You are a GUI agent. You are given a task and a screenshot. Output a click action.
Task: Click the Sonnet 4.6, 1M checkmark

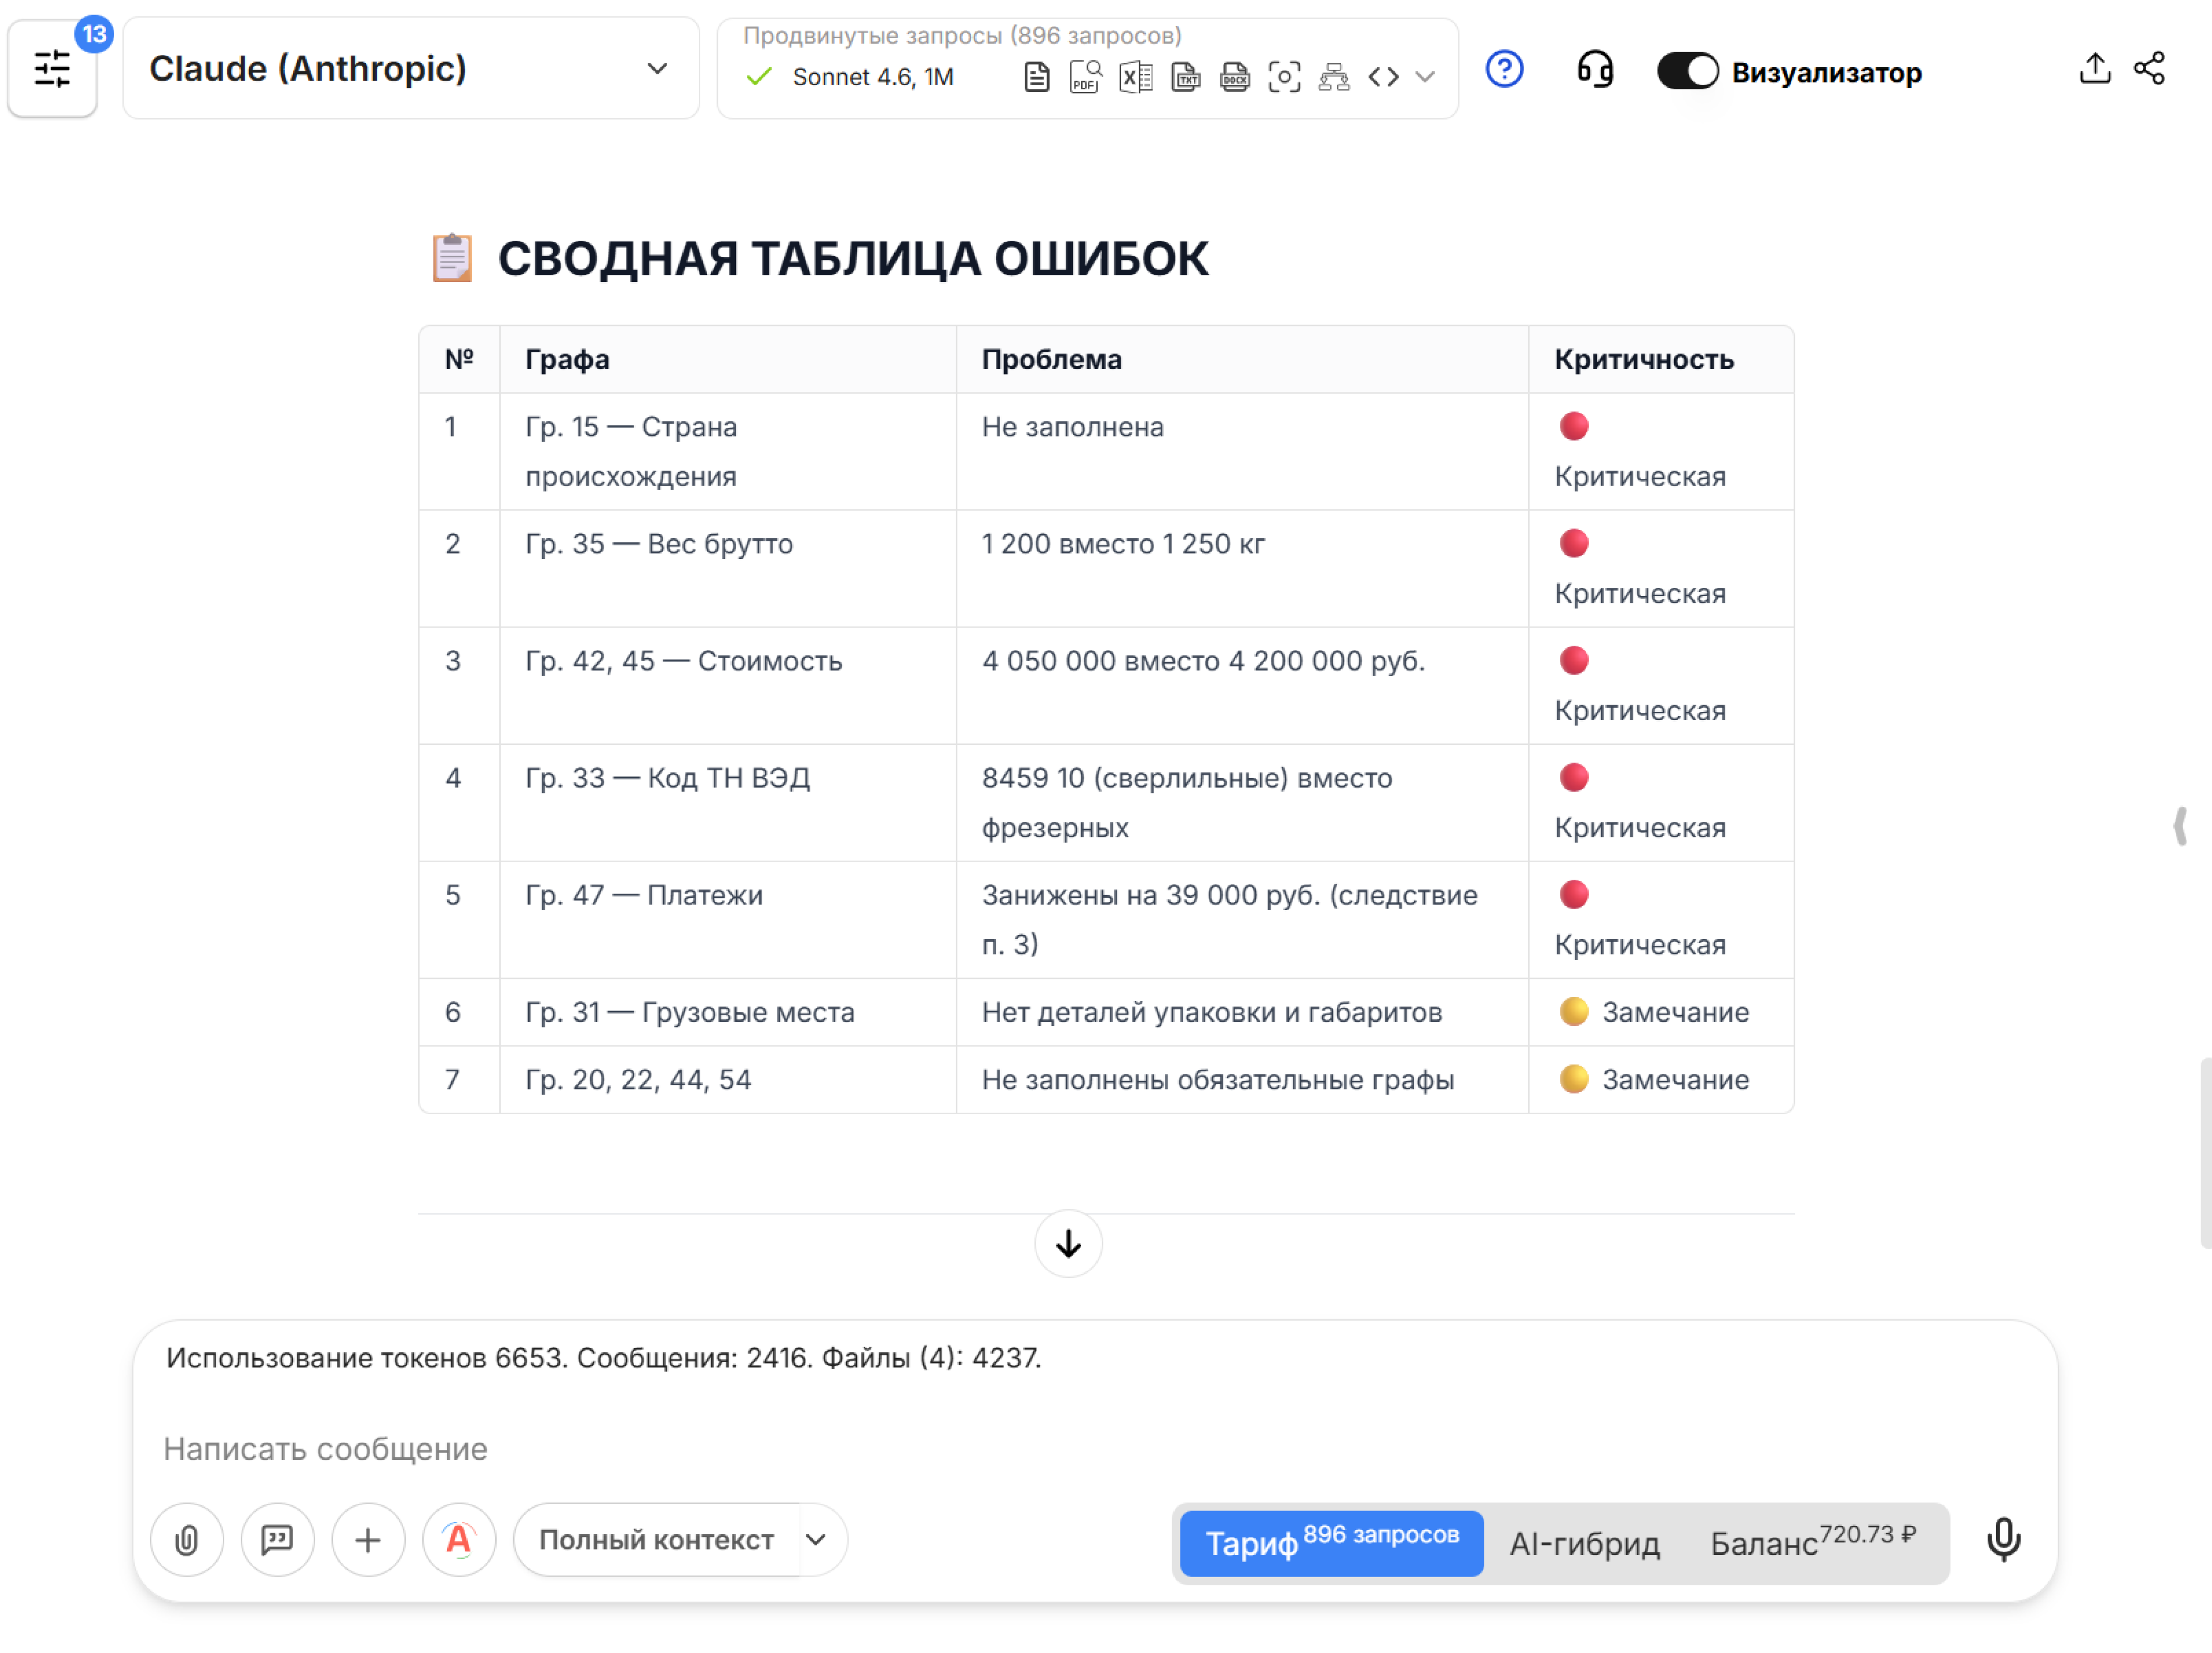point(758,76)
